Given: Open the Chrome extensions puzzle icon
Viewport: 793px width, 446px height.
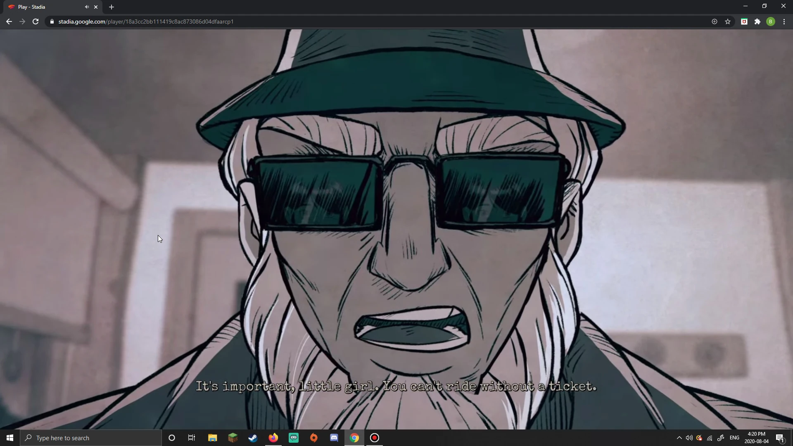Looking at the screenshot, I should point(757,21).
